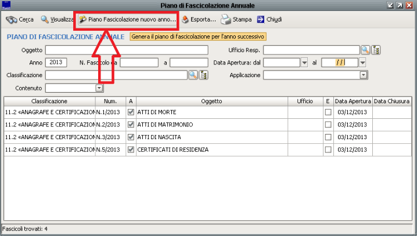Toggle the A checkbox for CERTIFICATI DI RESIDENZA
The image size is (417, 236).
(131, 150)
